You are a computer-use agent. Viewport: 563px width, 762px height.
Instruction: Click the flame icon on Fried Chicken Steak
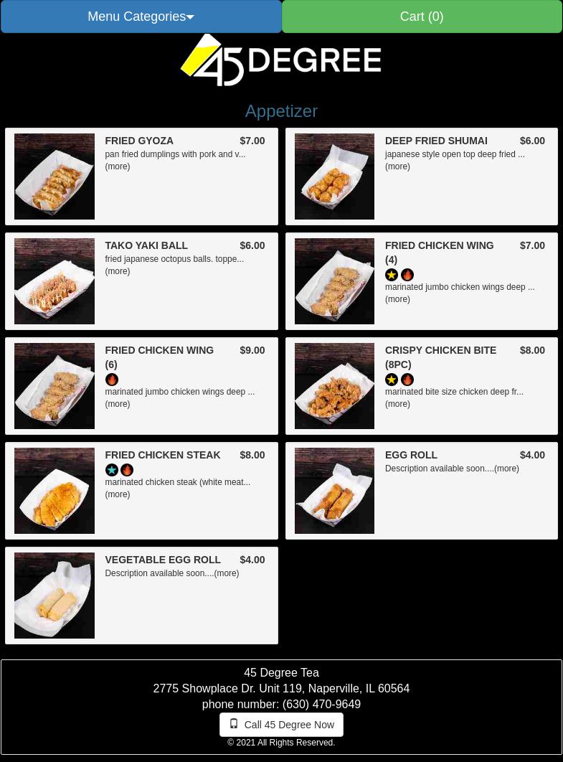tap(127, 470)
